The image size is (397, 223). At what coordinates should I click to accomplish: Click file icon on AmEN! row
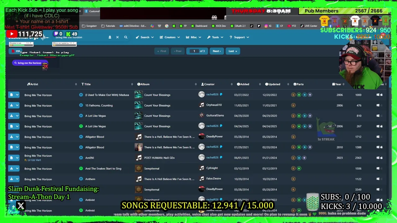(x=11, y=158)
